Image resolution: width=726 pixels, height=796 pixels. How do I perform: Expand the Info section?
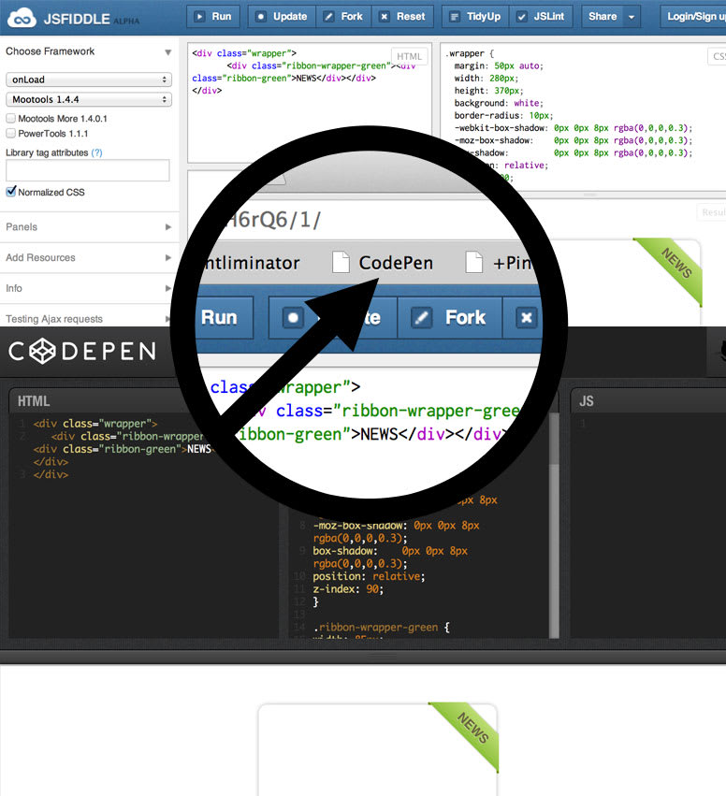coord(89,288)
